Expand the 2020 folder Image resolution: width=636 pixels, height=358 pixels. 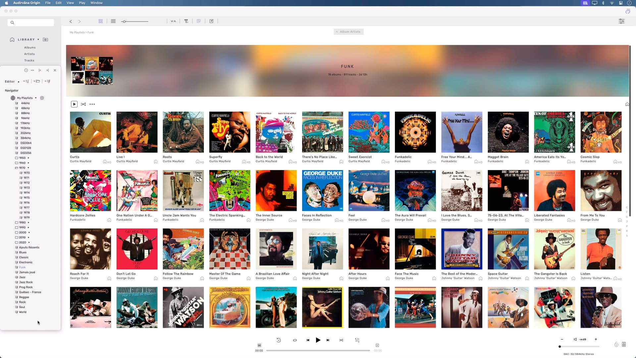(29, 243)
